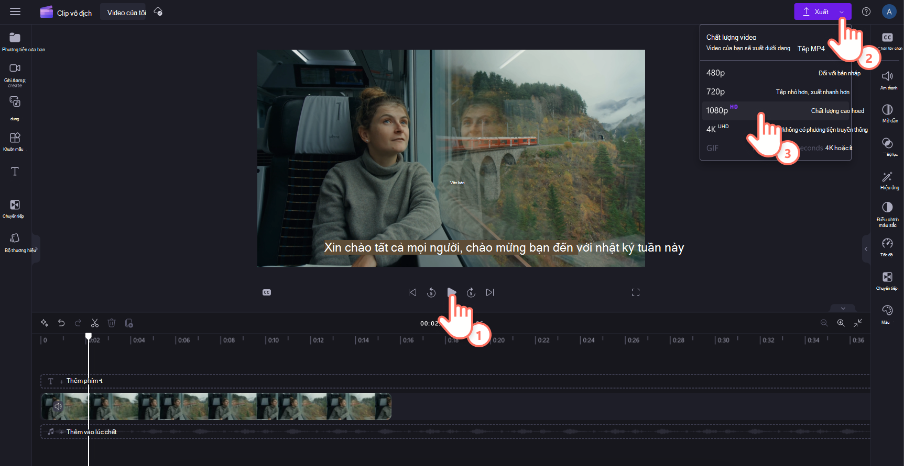Image resolution: width=904 pixels, height=466 pixels.
Task: Select the video clip on the timeline
Action: 216,406
